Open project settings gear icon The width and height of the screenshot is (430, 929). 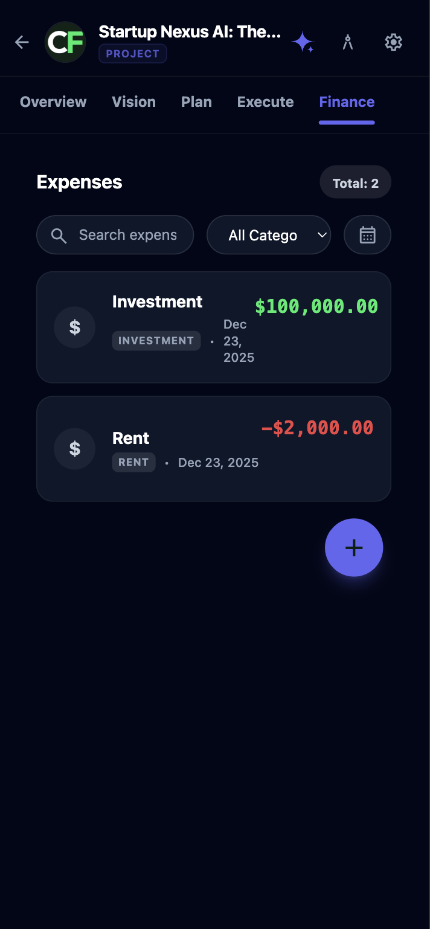point(393,42)
